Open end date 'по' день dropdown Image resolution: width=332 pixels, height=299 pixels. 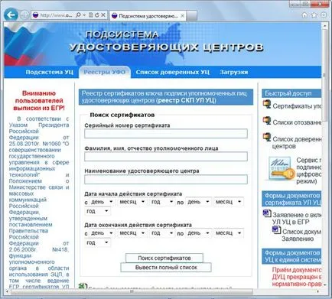pos(199,233)
